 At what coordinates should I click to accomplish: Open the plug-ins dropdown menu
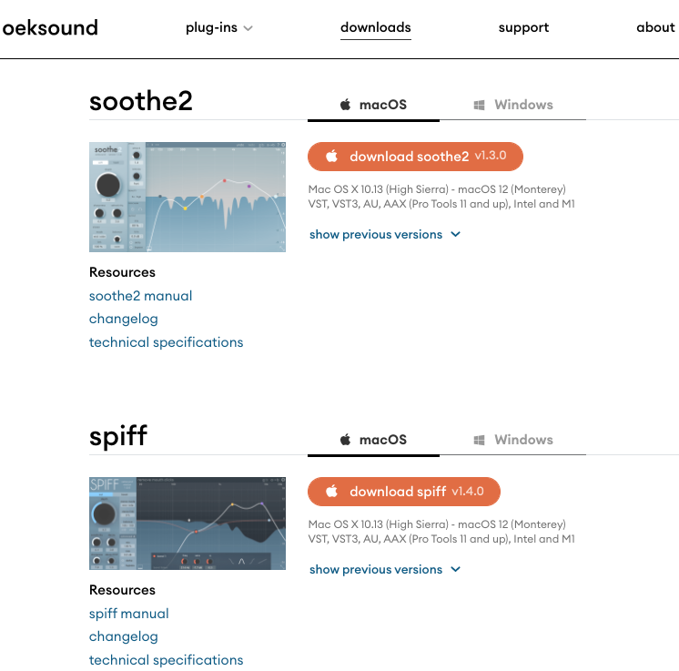218,28
